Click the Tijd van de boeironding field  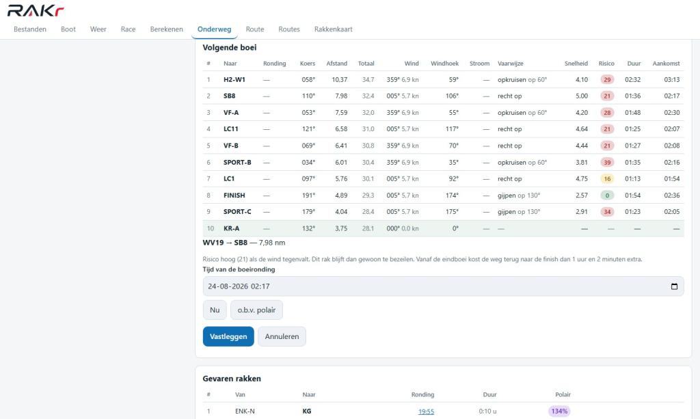pyautogui.click(x=443, y=286)
